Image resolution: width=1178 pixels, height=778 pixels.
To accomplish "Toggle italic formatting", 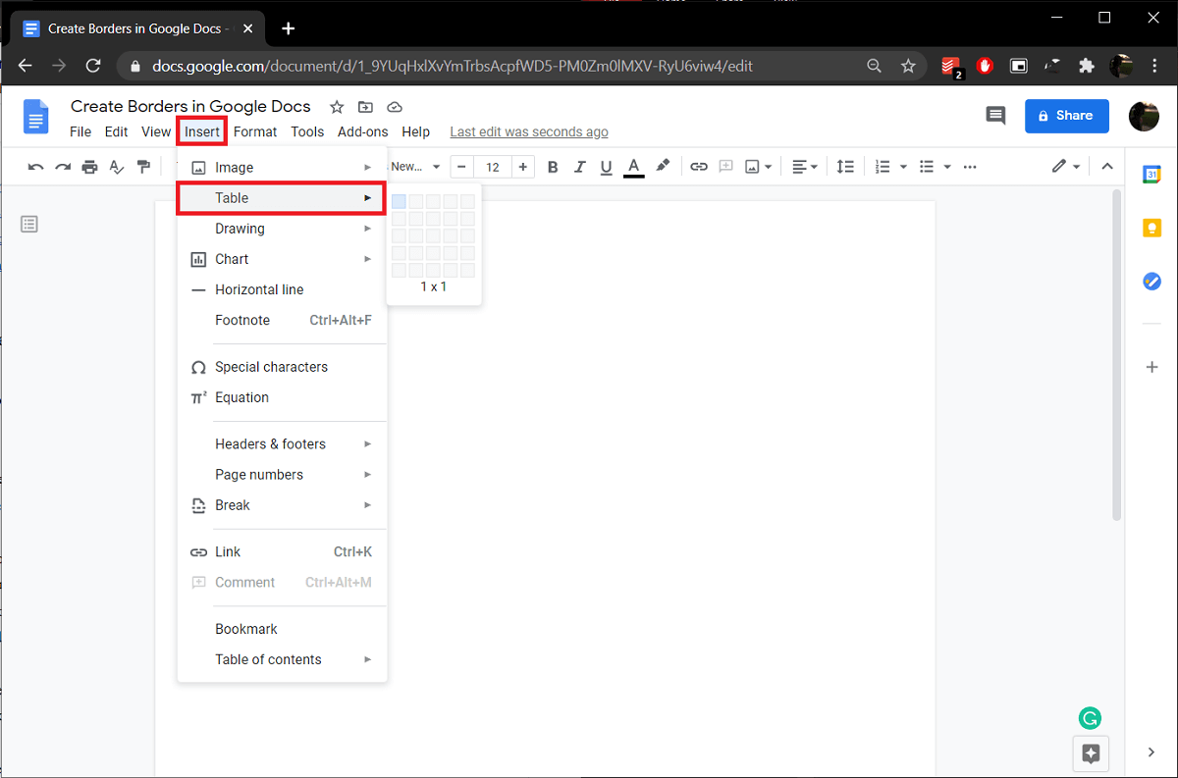I will coord(580,167).
